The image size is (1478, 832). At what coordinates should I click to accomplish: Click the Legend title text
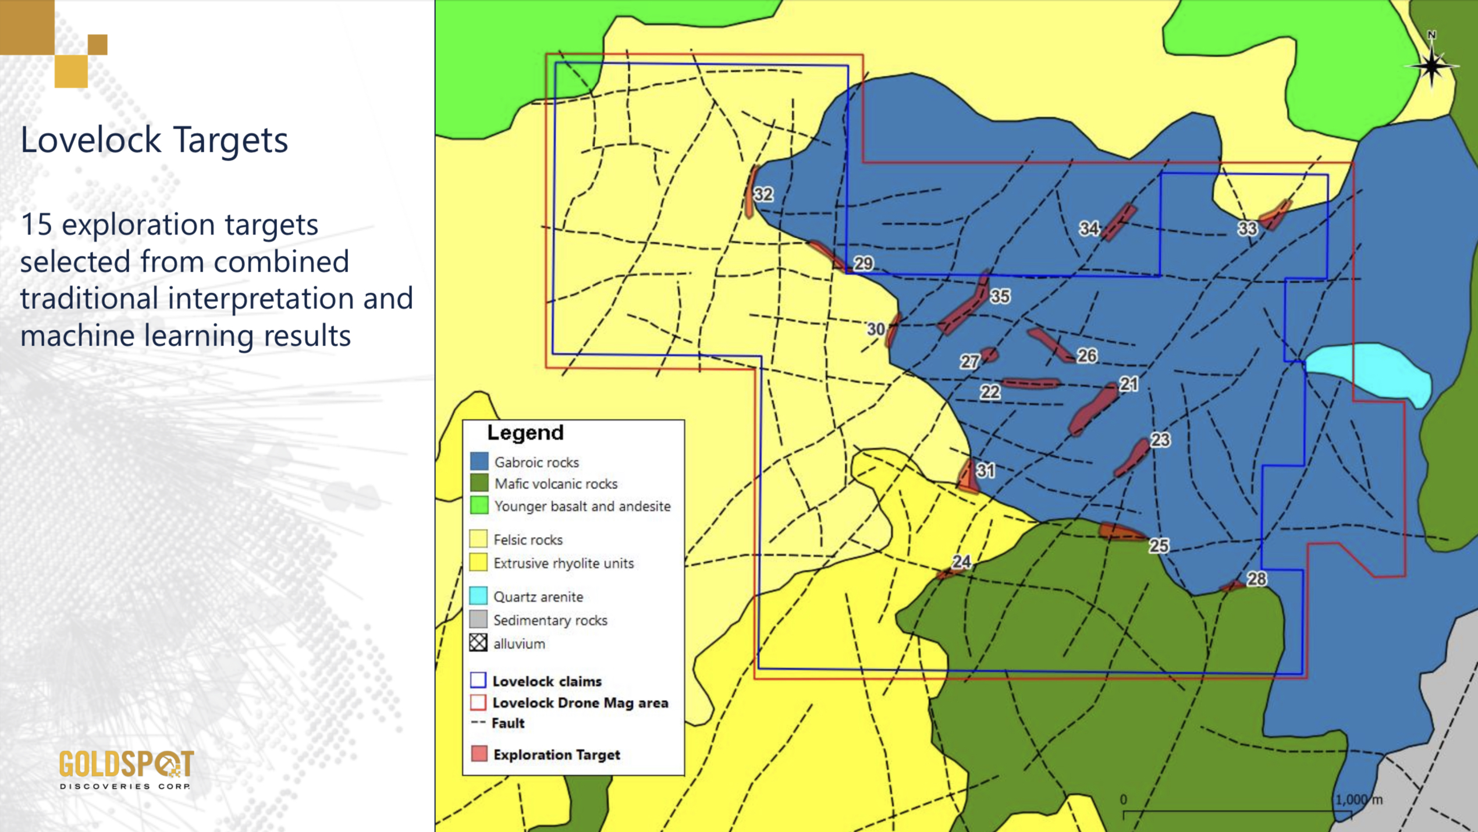click(525, 433)
